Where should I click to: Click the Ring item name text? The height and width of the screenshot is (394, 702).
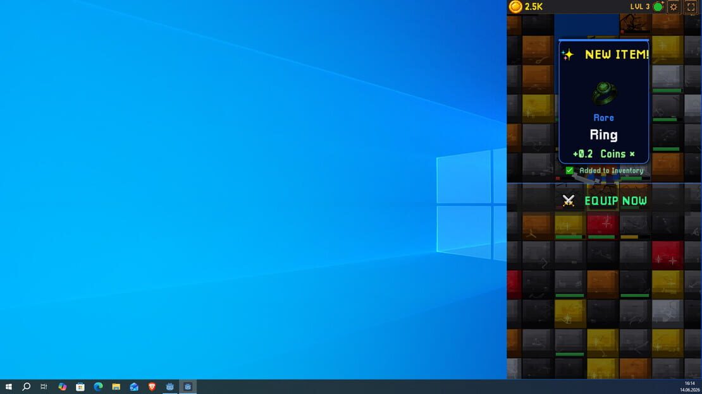coord(603,135)
